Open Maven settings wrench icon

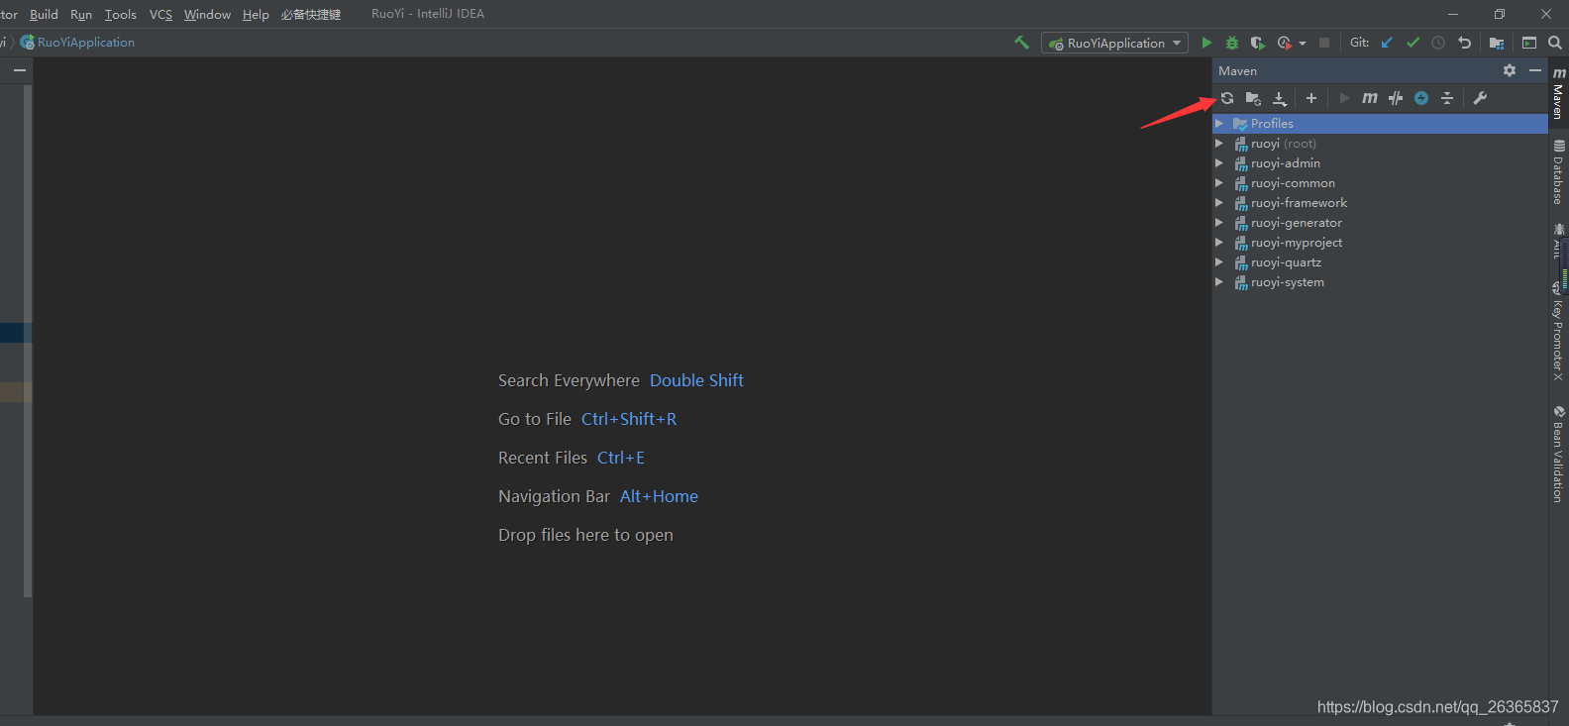pos(1480,98)
